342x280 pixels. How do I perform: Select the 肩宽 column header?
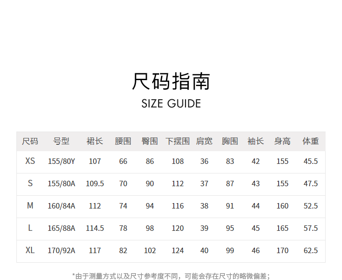[x=204, y=141]
